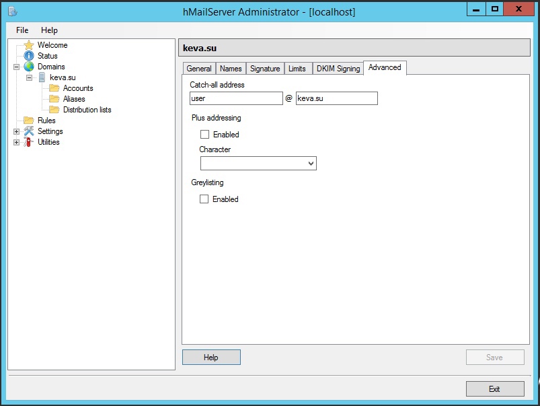540x406 pixels.
Task: Click the Settings tools icon
Action: [29, 131]
